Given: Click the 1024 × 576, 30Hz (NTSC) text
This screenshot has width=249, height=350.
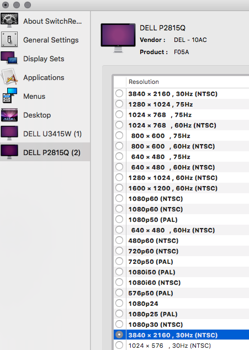Looking at the screenshot, I should click(x=169, y=346).
